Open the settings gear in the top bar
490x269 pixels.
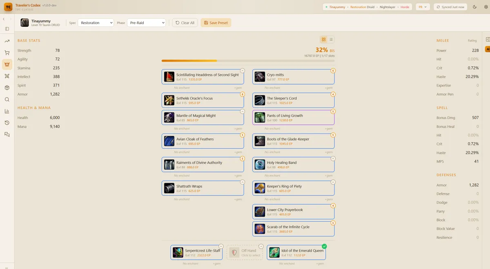(x=486, y=7)
